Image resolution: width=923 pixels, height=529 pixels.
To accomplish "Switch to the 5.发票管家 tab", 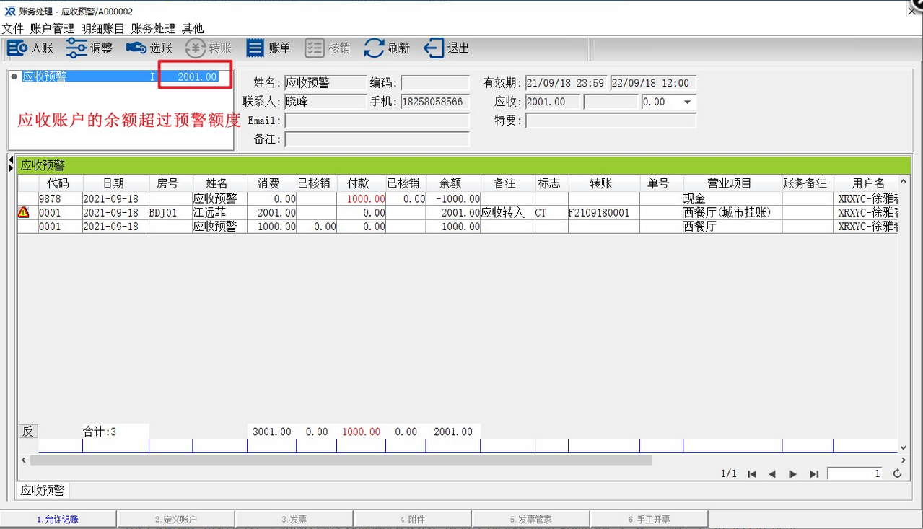I will click(x=530, y=519).
